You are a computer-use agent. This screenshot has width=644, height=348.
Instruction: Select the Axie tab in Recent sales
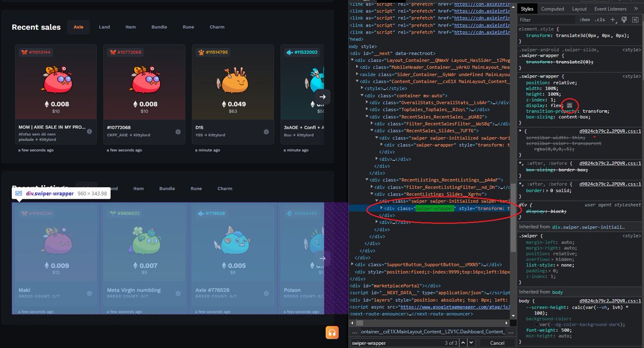(x=78, y=27)
